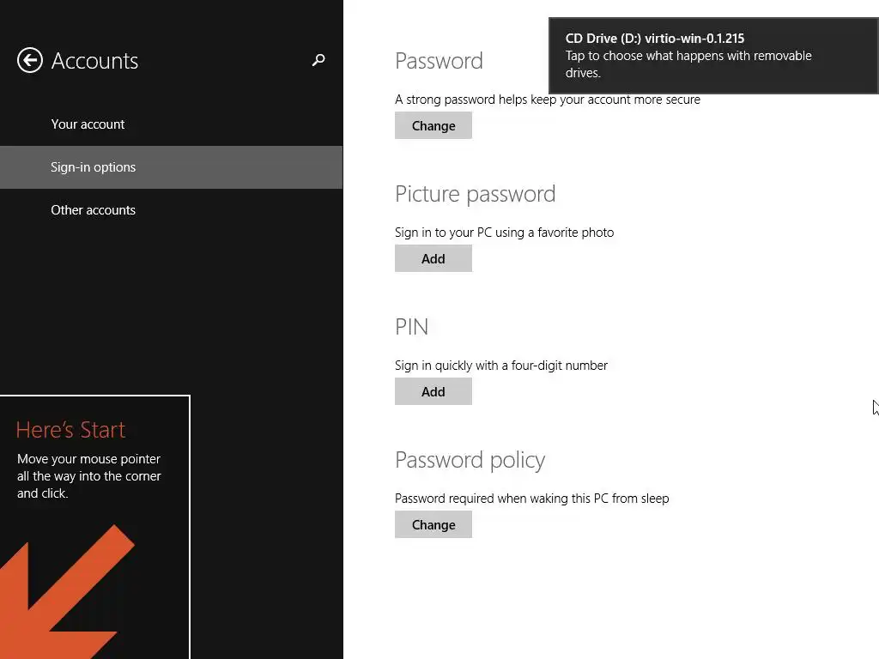Click the strong password description text
The image size is (879, 659).
point(547,100)
